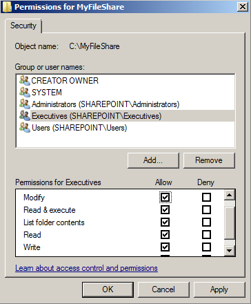The width and height of the screenshot is (251, 304).
Task: Toggle Allow for List folder contents
Action: pyautogui.click(x=165, y=222)
